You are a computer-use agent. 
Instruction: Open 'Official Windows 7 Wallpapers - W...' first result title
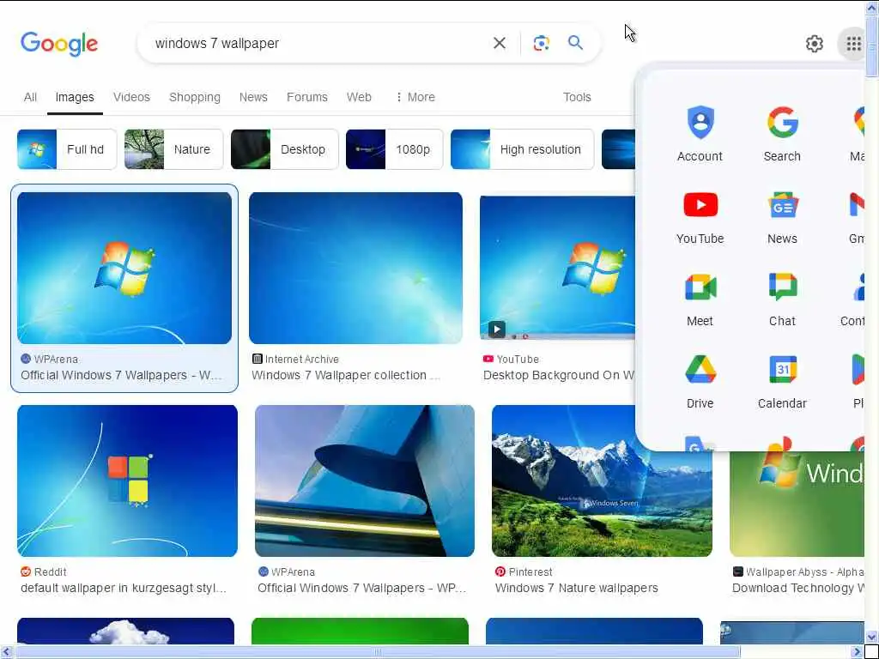[x=121, y=375]
